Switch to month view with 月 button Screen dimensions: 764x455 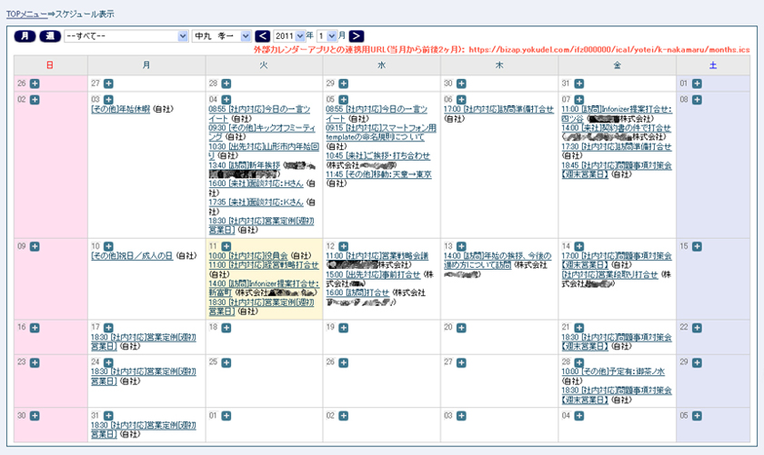pos(25,35)
